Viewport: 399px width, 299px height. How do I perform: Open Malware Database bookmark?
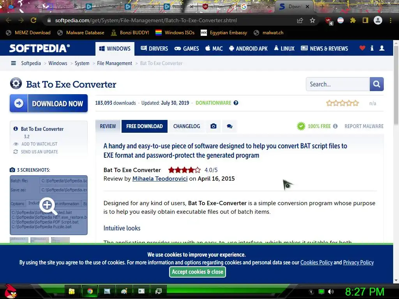coord(81,33)
